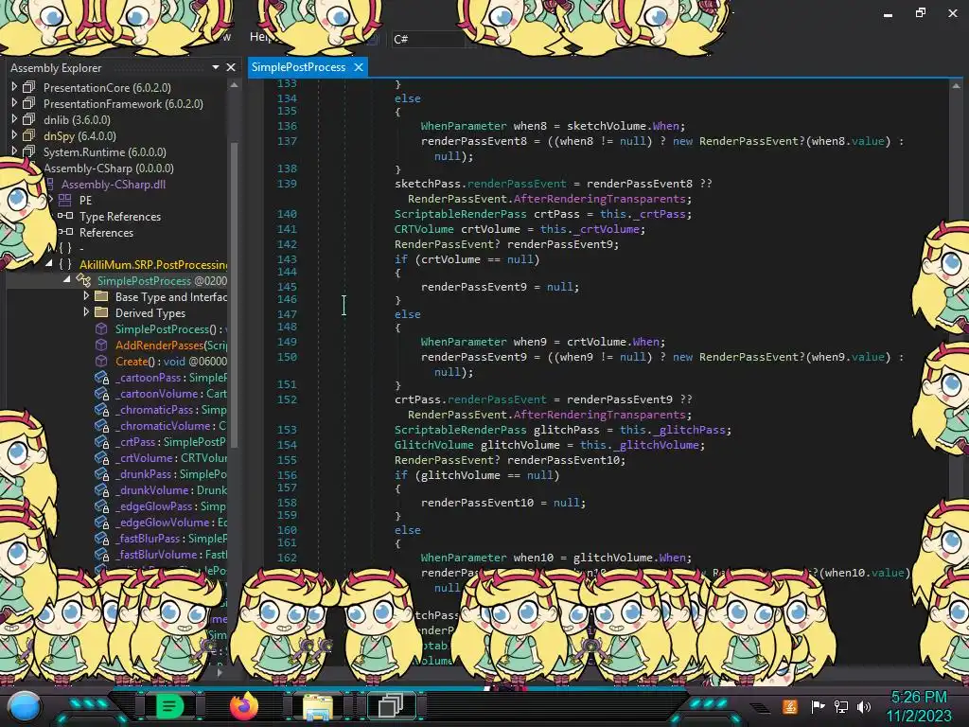Click the References node icon
The height and width of the screenshot is (727, 969).
click(x=65, y=232)
